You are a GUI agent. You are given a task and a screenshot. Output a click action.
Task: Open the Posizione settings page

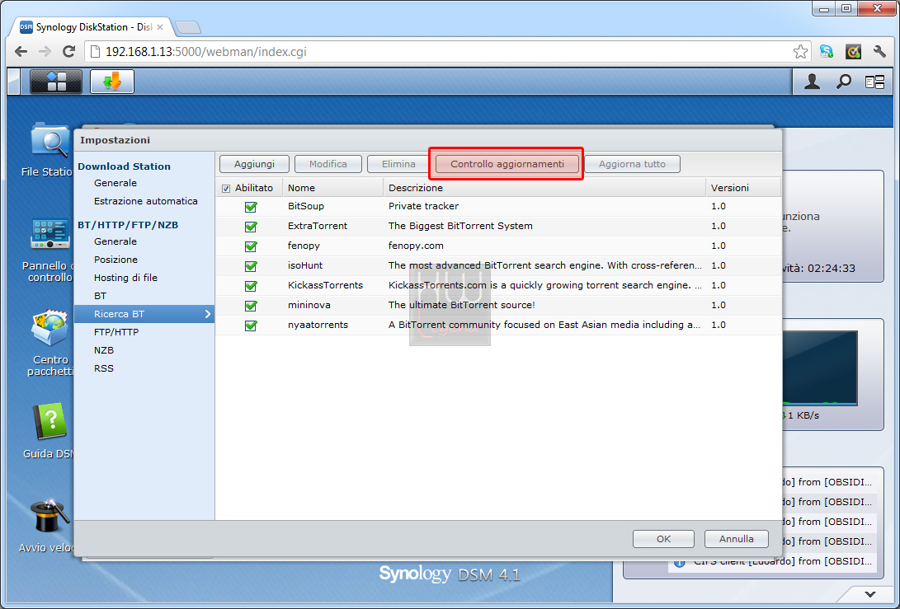[x=116, y=260]
